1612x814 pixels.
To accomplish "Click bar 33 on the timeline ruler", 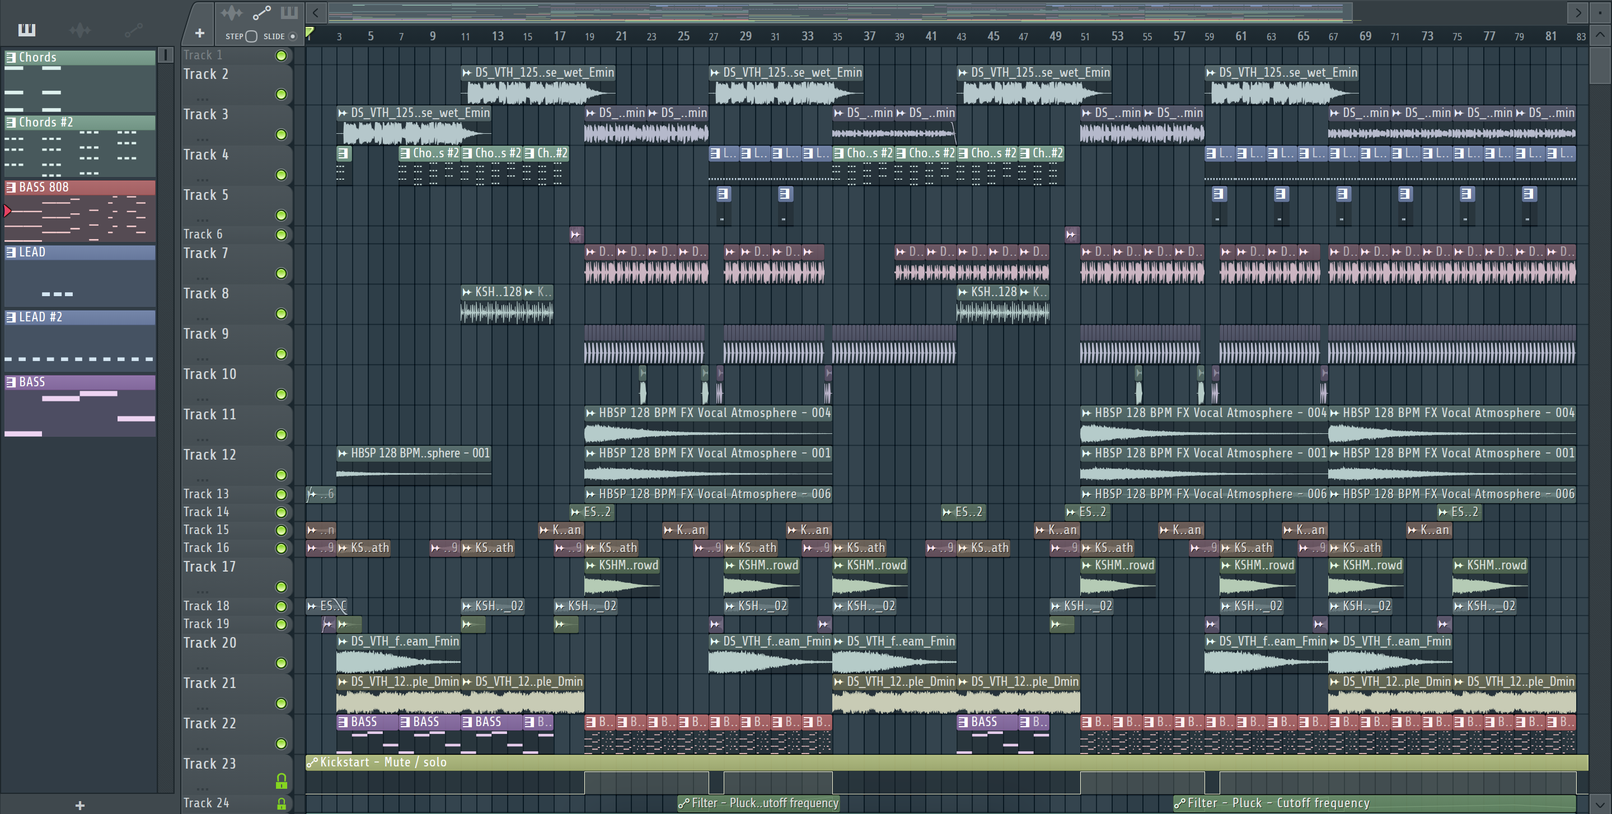I will tap(807, 36).
